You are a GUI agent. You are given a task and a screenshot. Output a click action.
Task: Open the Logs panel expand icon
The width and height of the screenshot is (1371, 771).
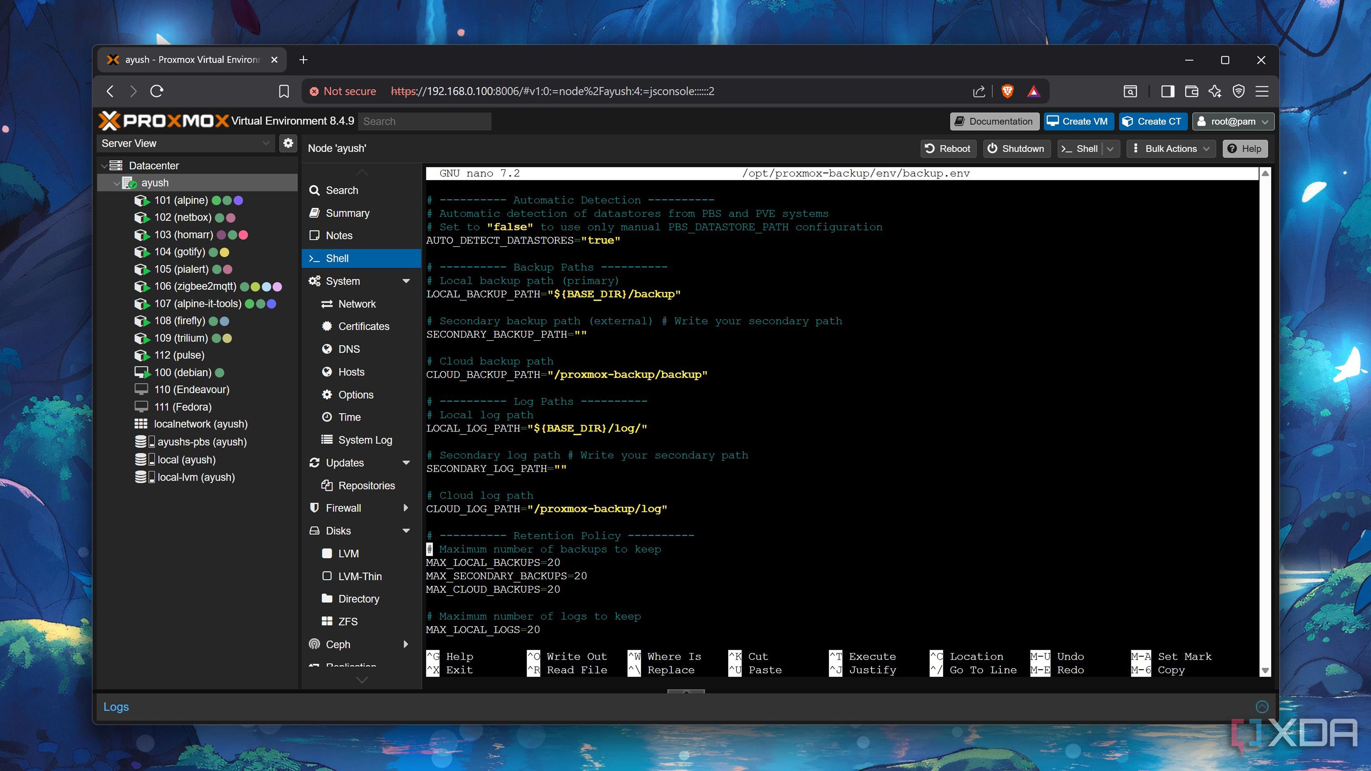tap(1262, 707)
